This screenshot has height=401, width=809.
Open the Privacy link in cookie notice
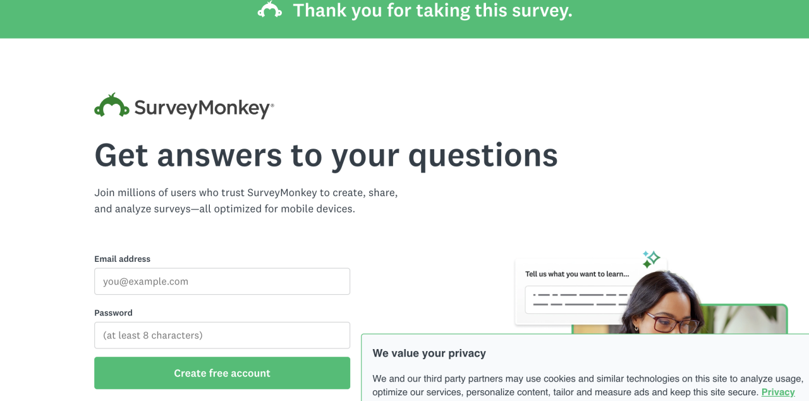point(778,392)
